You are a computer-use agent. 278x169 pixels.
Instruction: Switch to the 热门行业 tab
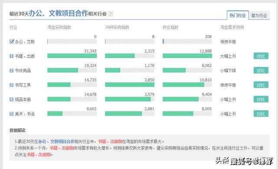(238, 16)
